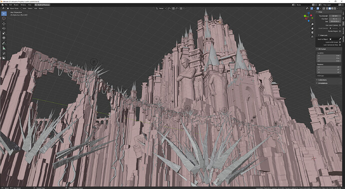The width and height of the screenshot is (345, 189).
Task: Select rendered viewport shading mode
Action: click(x=335, y=8)
